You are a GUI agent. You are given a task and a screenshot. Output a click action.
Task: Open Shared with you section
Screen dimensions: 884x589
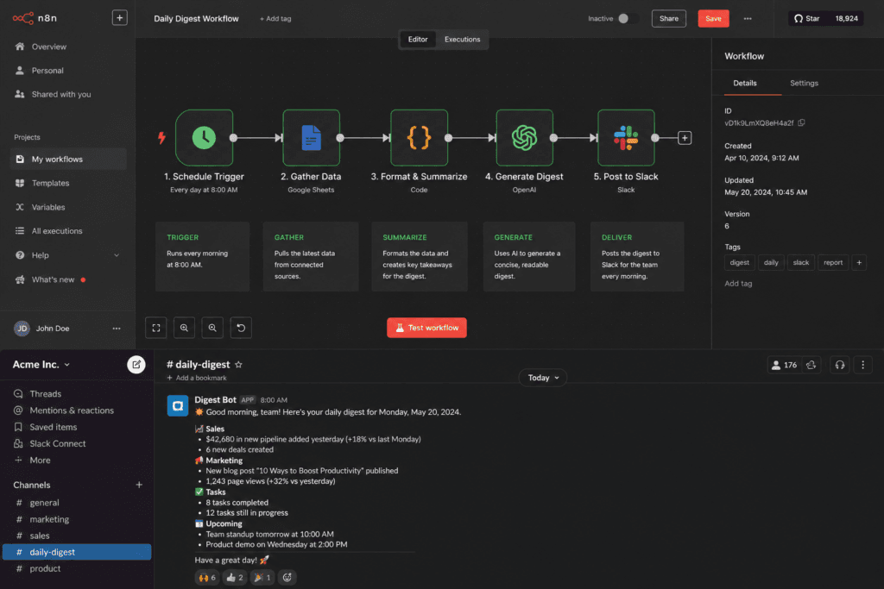[x=61, y=94]
